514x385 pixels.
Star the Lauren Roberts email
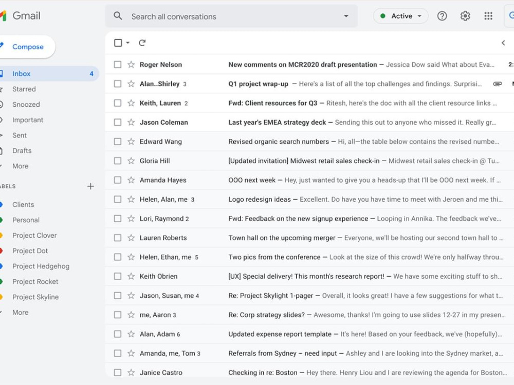131,238
